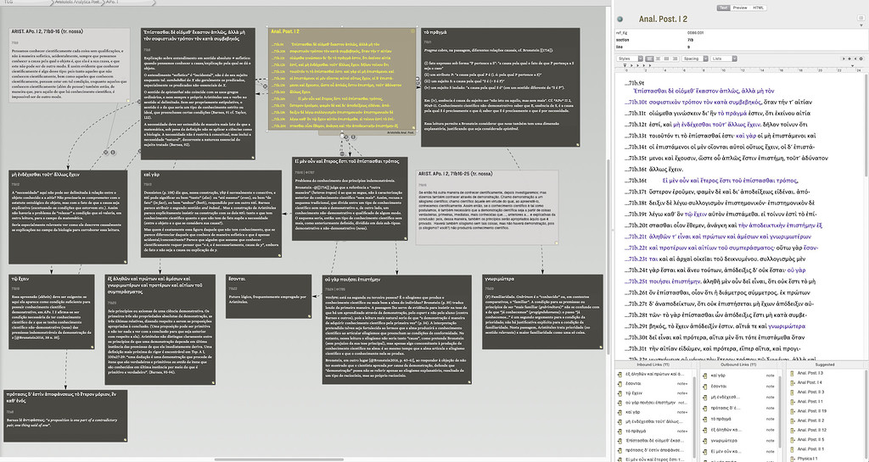Select the yellow 'Anal. Post. I 2' map note

tap(341, 79)
